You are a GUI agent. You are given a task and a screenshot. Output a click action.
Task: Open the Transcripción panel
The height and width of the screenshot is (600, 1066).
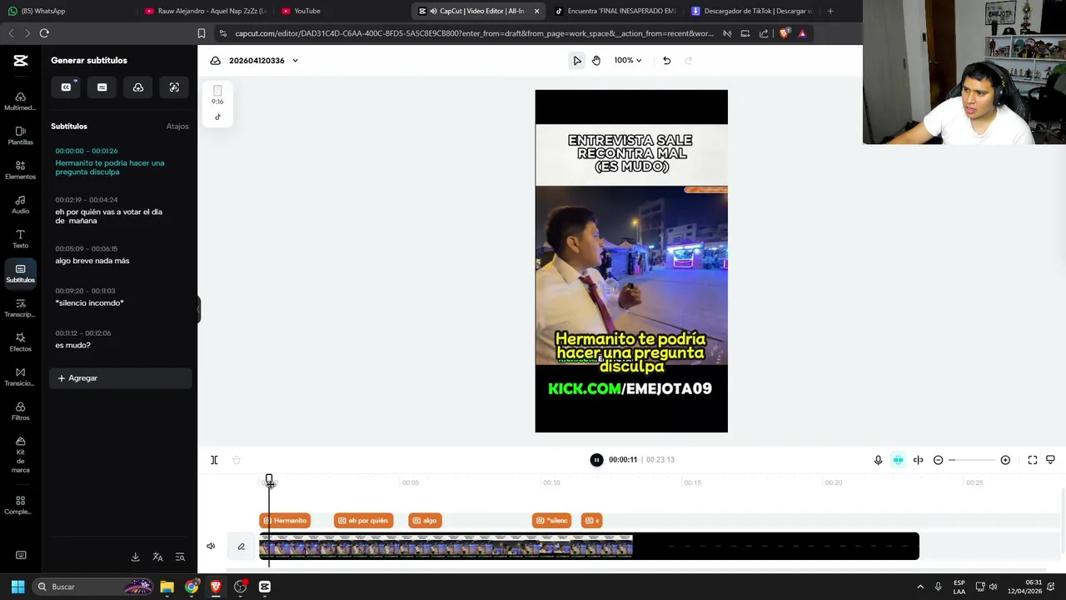coord(20,308)
